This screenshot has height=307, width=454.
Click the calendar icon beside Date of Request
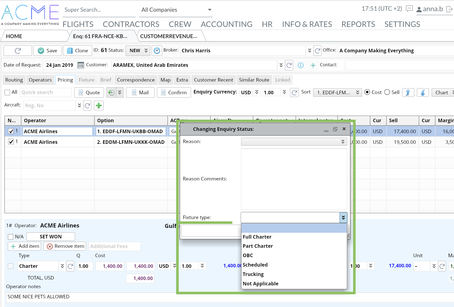[x=81, y=65]
